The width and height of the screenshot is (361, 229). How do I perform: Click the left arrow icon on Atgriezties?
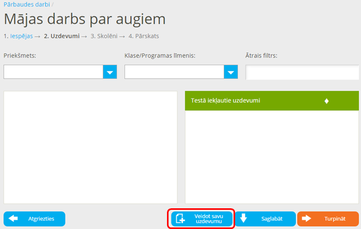point(14,219)
